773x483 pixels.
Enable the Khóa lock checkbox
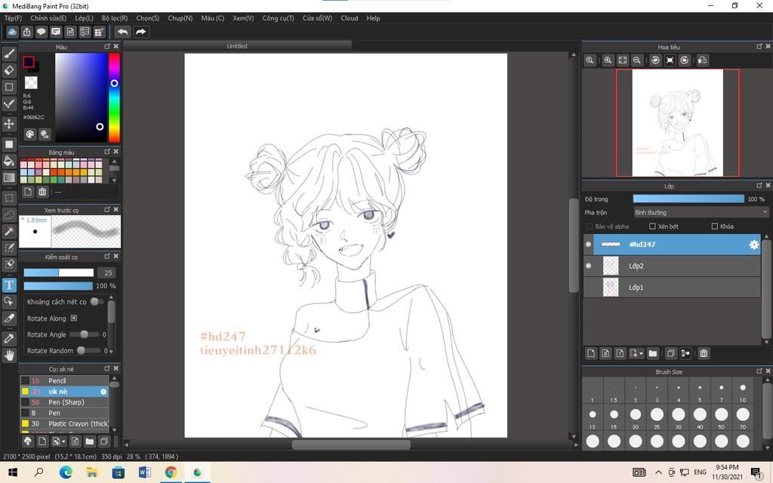click(x=715, y=226)
